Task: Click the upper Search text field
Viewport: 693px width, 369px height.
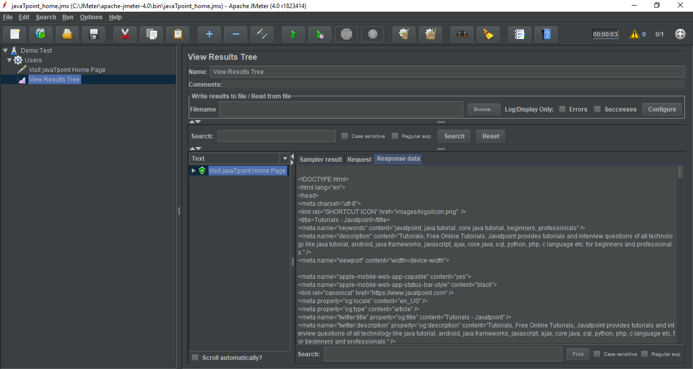Action: click(276, 136)
